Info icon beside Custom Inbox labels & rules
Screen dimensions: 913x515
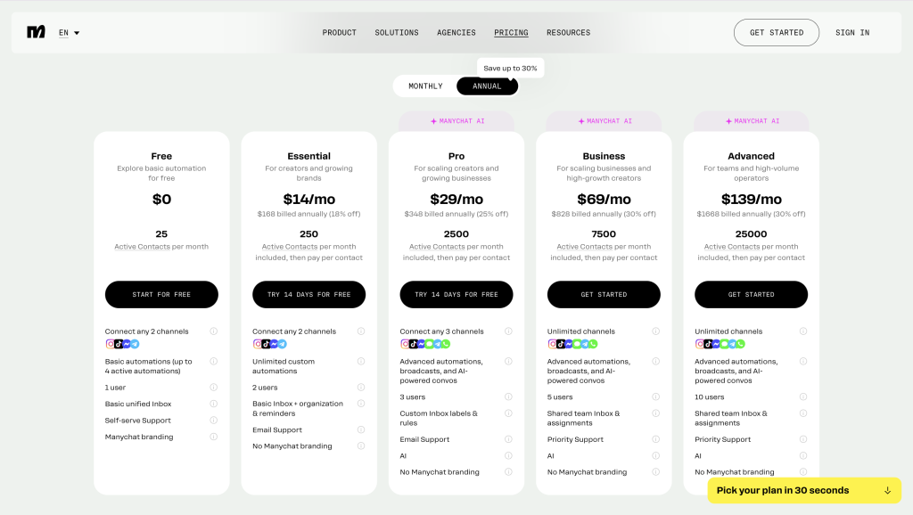pos(508,413)
